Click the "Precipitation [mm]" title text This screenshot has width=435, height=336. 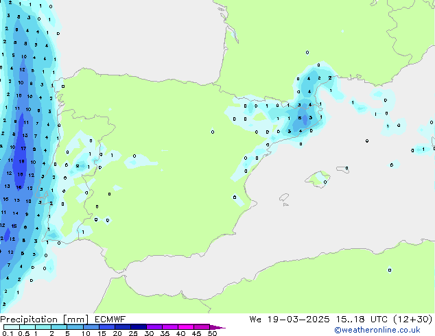45,319
